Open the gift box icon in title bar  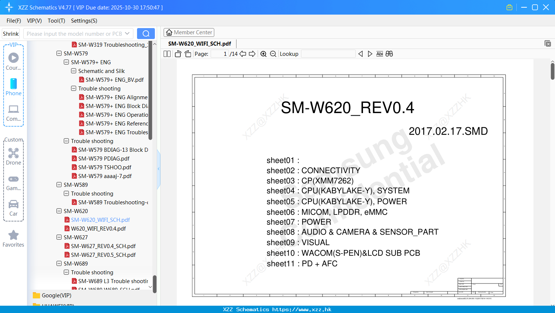click(509, 7)
